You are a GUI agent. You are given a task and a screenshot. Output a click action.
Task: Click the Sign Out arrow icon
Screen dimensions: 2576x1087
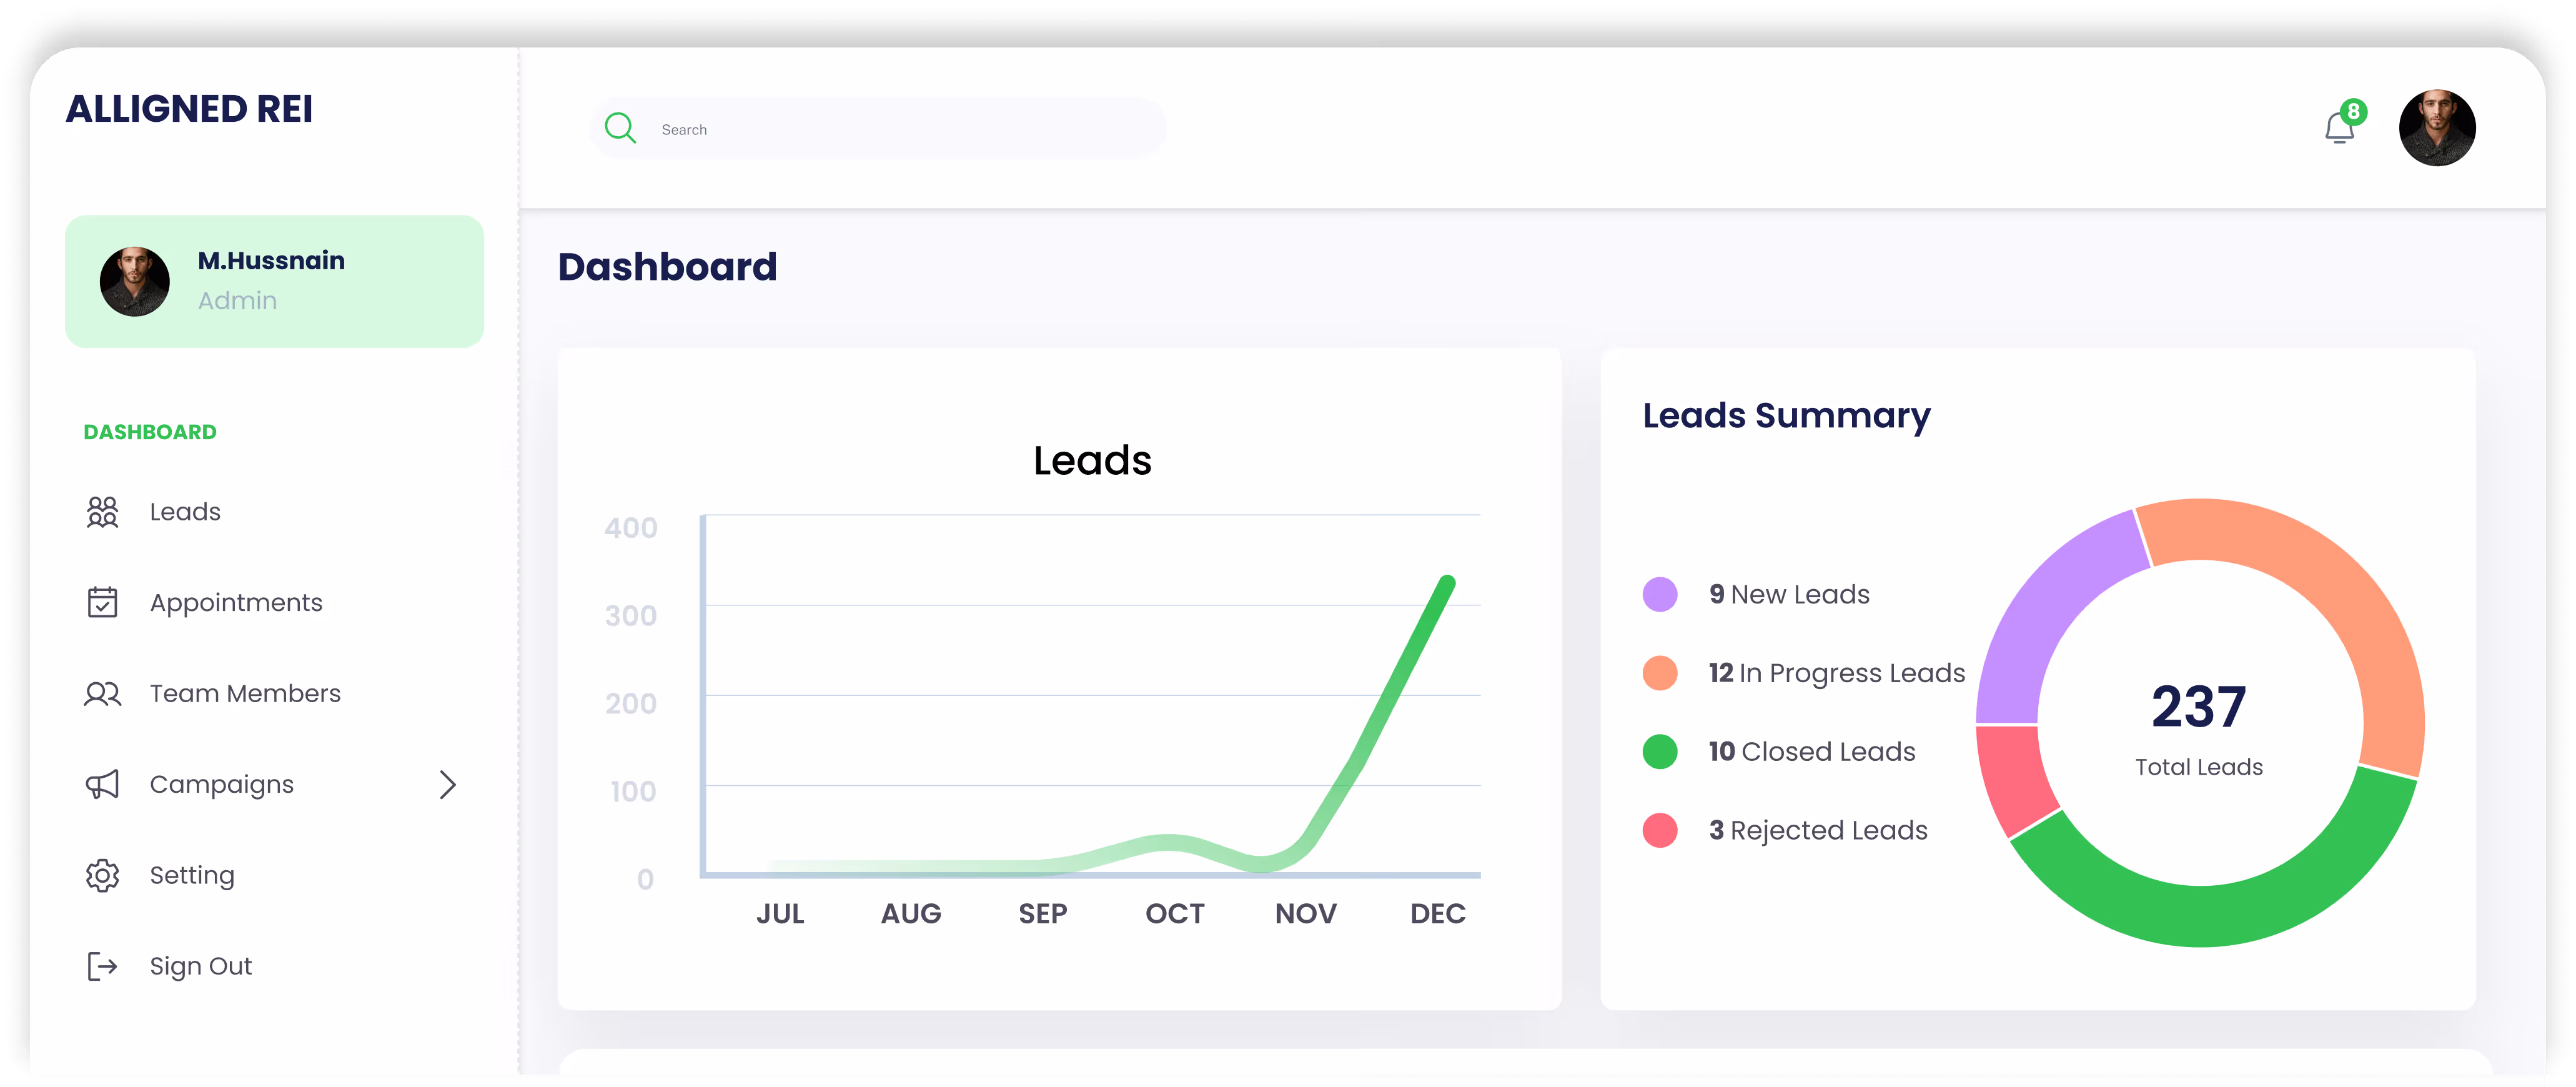coord(102,966)
